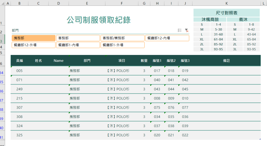Select cell containing 尺寸對照表 title

tap(226, 13)
